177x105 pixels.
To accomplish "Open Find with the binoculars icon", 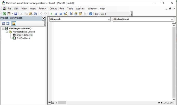I will pyautogui.click(x=35, y=14).
